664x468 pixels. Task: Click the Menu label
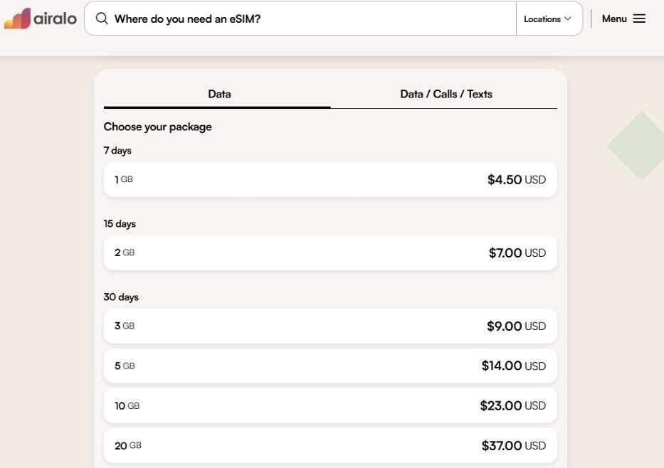pos(614,18)
